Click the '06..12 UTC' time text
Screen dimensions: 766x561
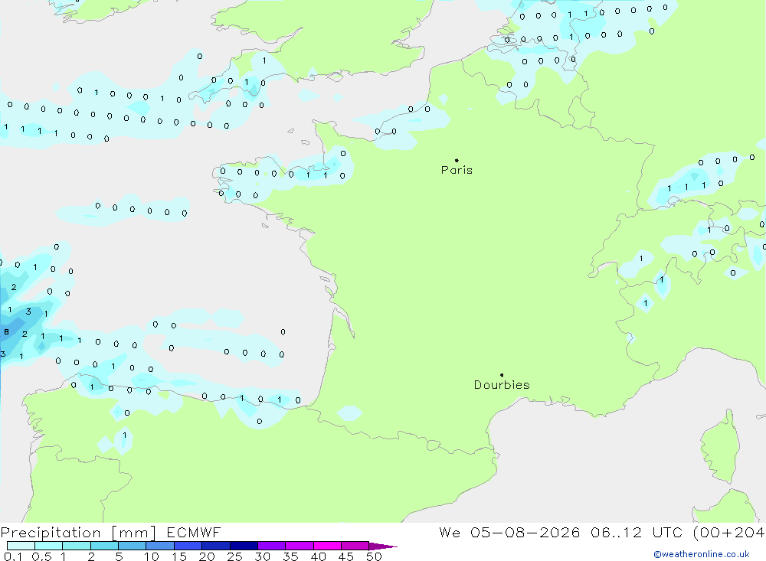pyautogui.click(x=636, y=532)
